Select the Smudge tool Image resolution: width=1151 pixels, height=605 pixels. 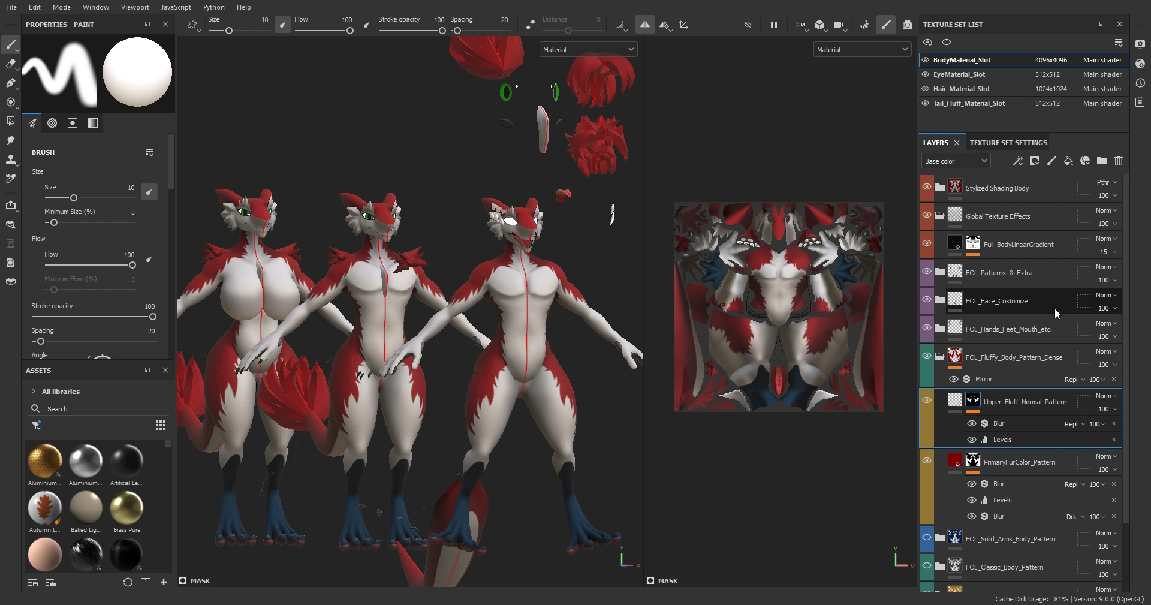point(10,140)
